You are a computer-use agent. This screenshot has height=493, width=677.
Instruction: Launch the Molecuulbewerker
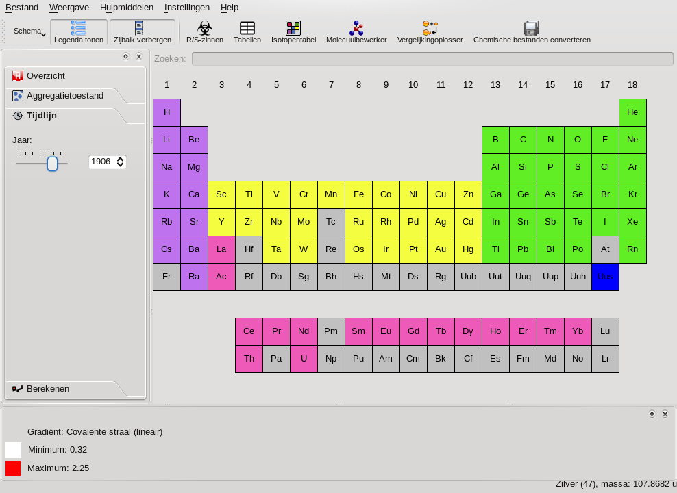(356, 32)
